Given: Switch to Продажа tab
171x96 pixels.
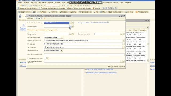Looking at the screenshot, I should point(64,12).
